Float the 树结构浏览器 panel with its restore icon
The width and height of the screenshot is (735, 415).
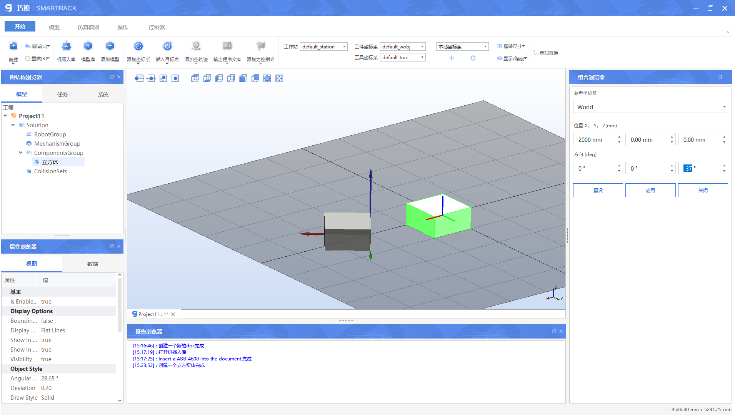[112, 77]
